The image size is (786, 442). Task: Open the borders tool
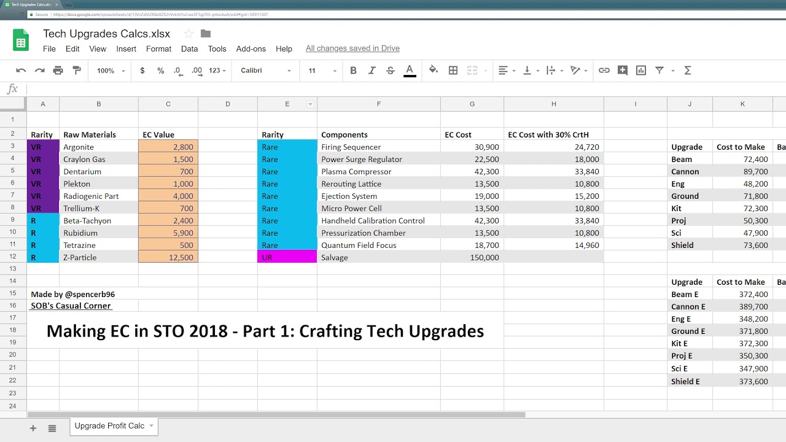pos(453,71)
